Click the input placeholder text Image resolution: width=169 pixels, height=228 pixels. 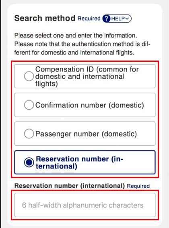82,205
